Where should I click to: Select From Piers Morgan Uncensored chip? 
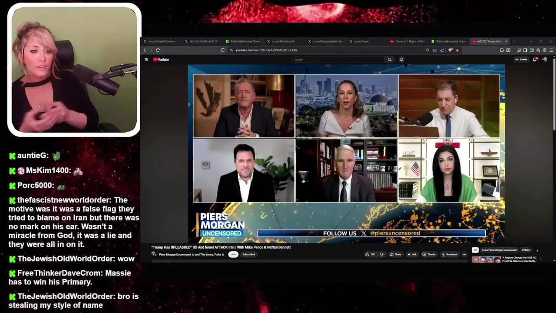pos(499,250)
